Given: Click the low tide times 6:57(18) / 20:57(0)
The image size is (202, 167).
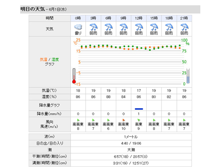Looking at the screenshot, I should [x=131, y=157].
